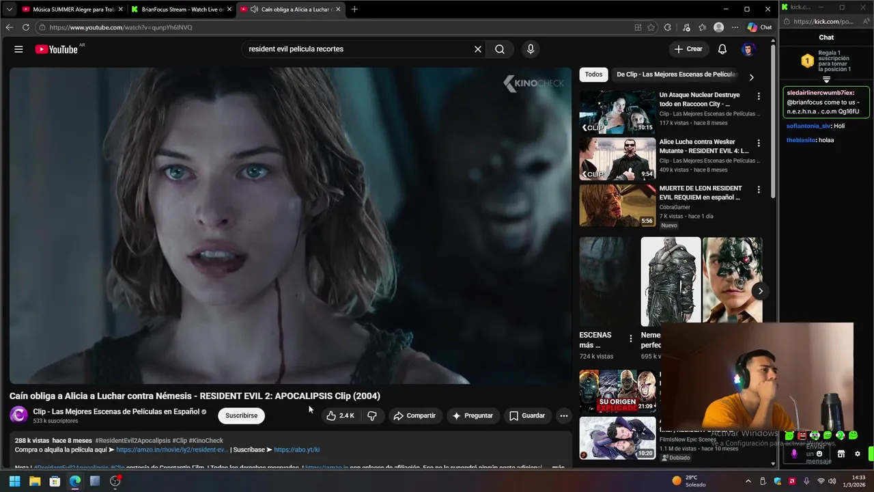The height and width of the screenshot is (492, 874).
Task: Open the amzo.in movie link in description
Action: coord(172,450)
